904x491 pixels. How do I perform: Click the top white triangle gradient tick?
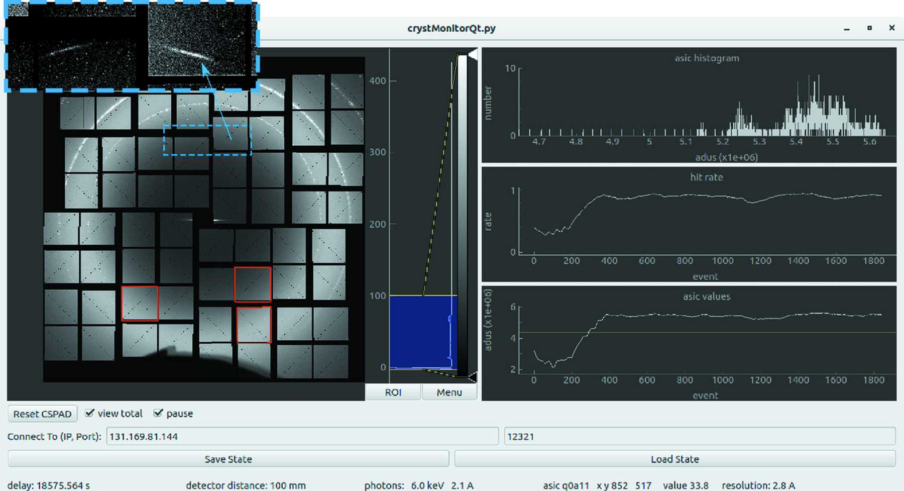click(473, 54)
